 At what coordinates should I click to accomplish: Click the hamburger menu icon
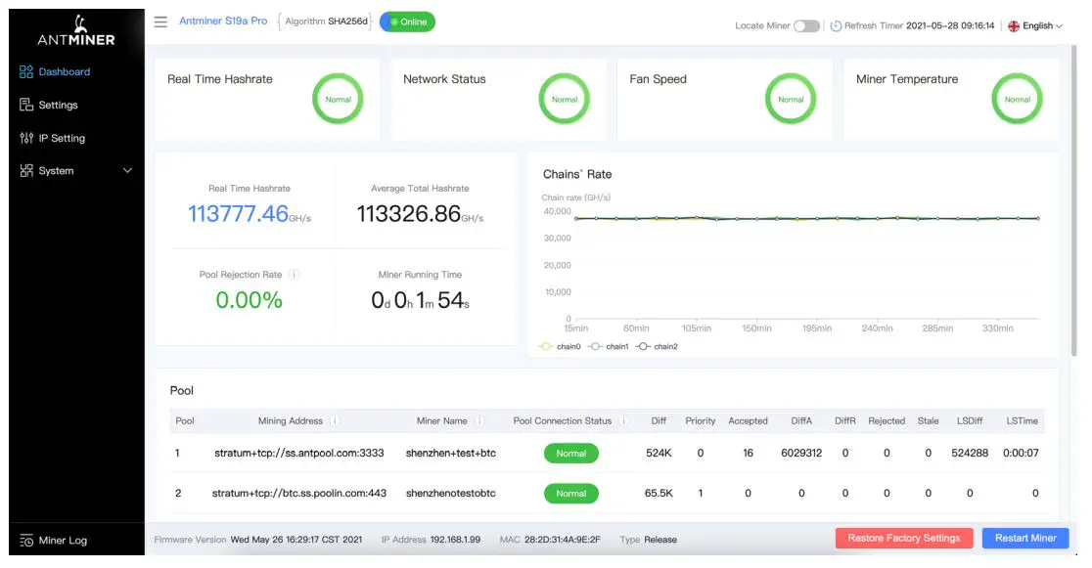point(160,22)
